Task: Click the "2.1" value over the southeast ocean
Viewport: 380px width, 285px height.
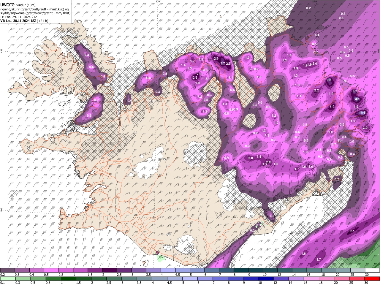Action: (353, 231)
